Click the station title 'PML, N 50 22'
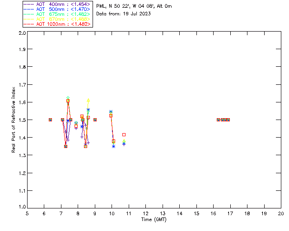Screen dimensions: 289x231 (x=134, y=6)
